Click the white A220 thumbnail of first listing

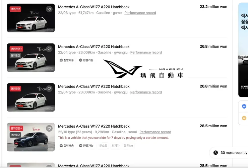pyautogui.click(x=31, y=18)
